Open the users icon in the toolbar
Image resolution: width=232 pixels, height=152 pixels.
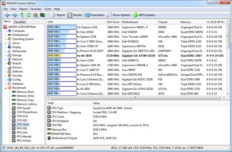(x=35, y=15)
